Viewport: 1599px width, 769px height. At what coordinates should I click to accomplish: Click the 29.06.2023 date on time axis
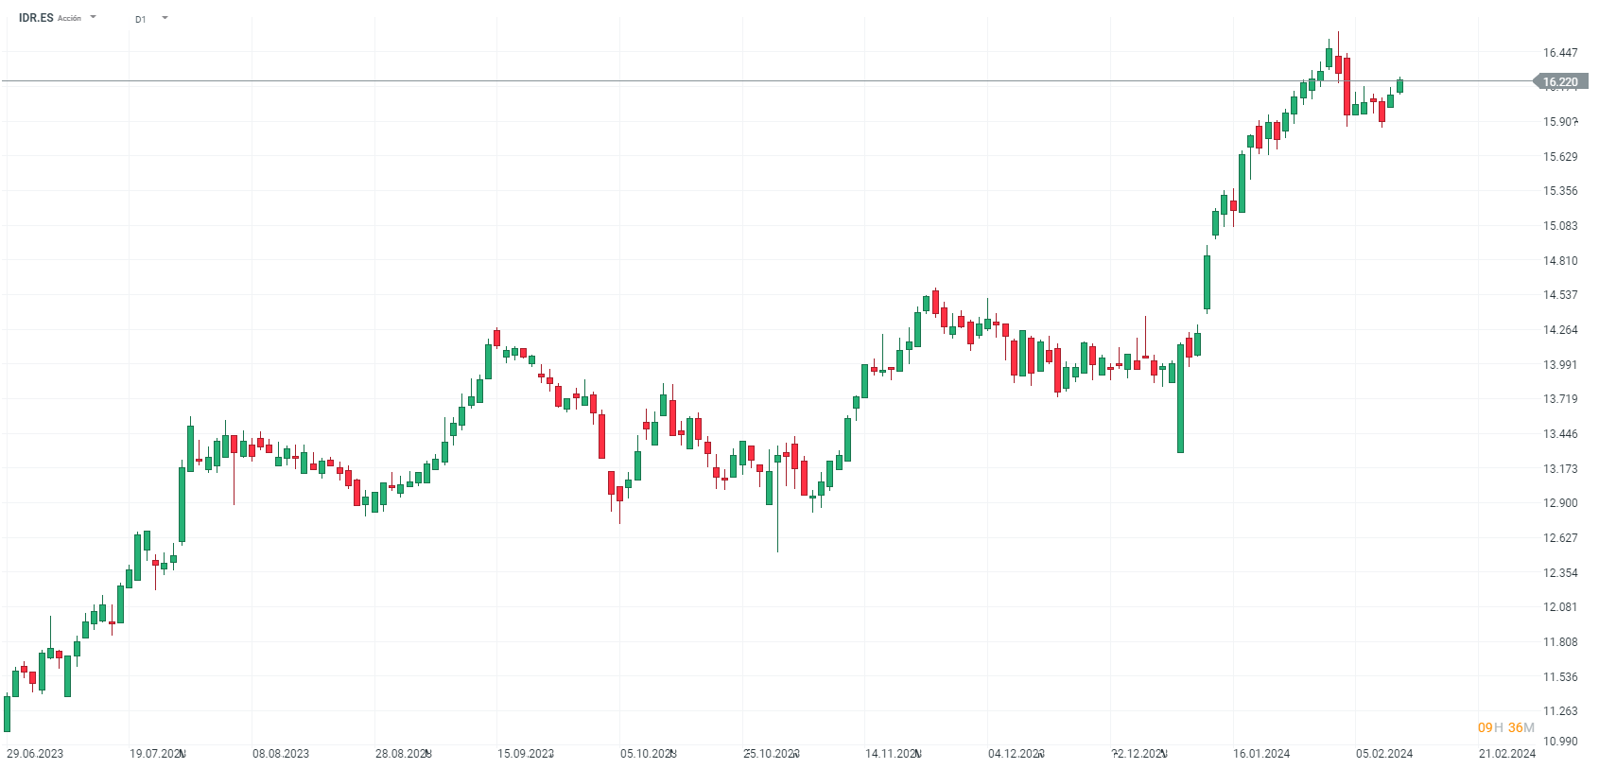click(35, 754)
